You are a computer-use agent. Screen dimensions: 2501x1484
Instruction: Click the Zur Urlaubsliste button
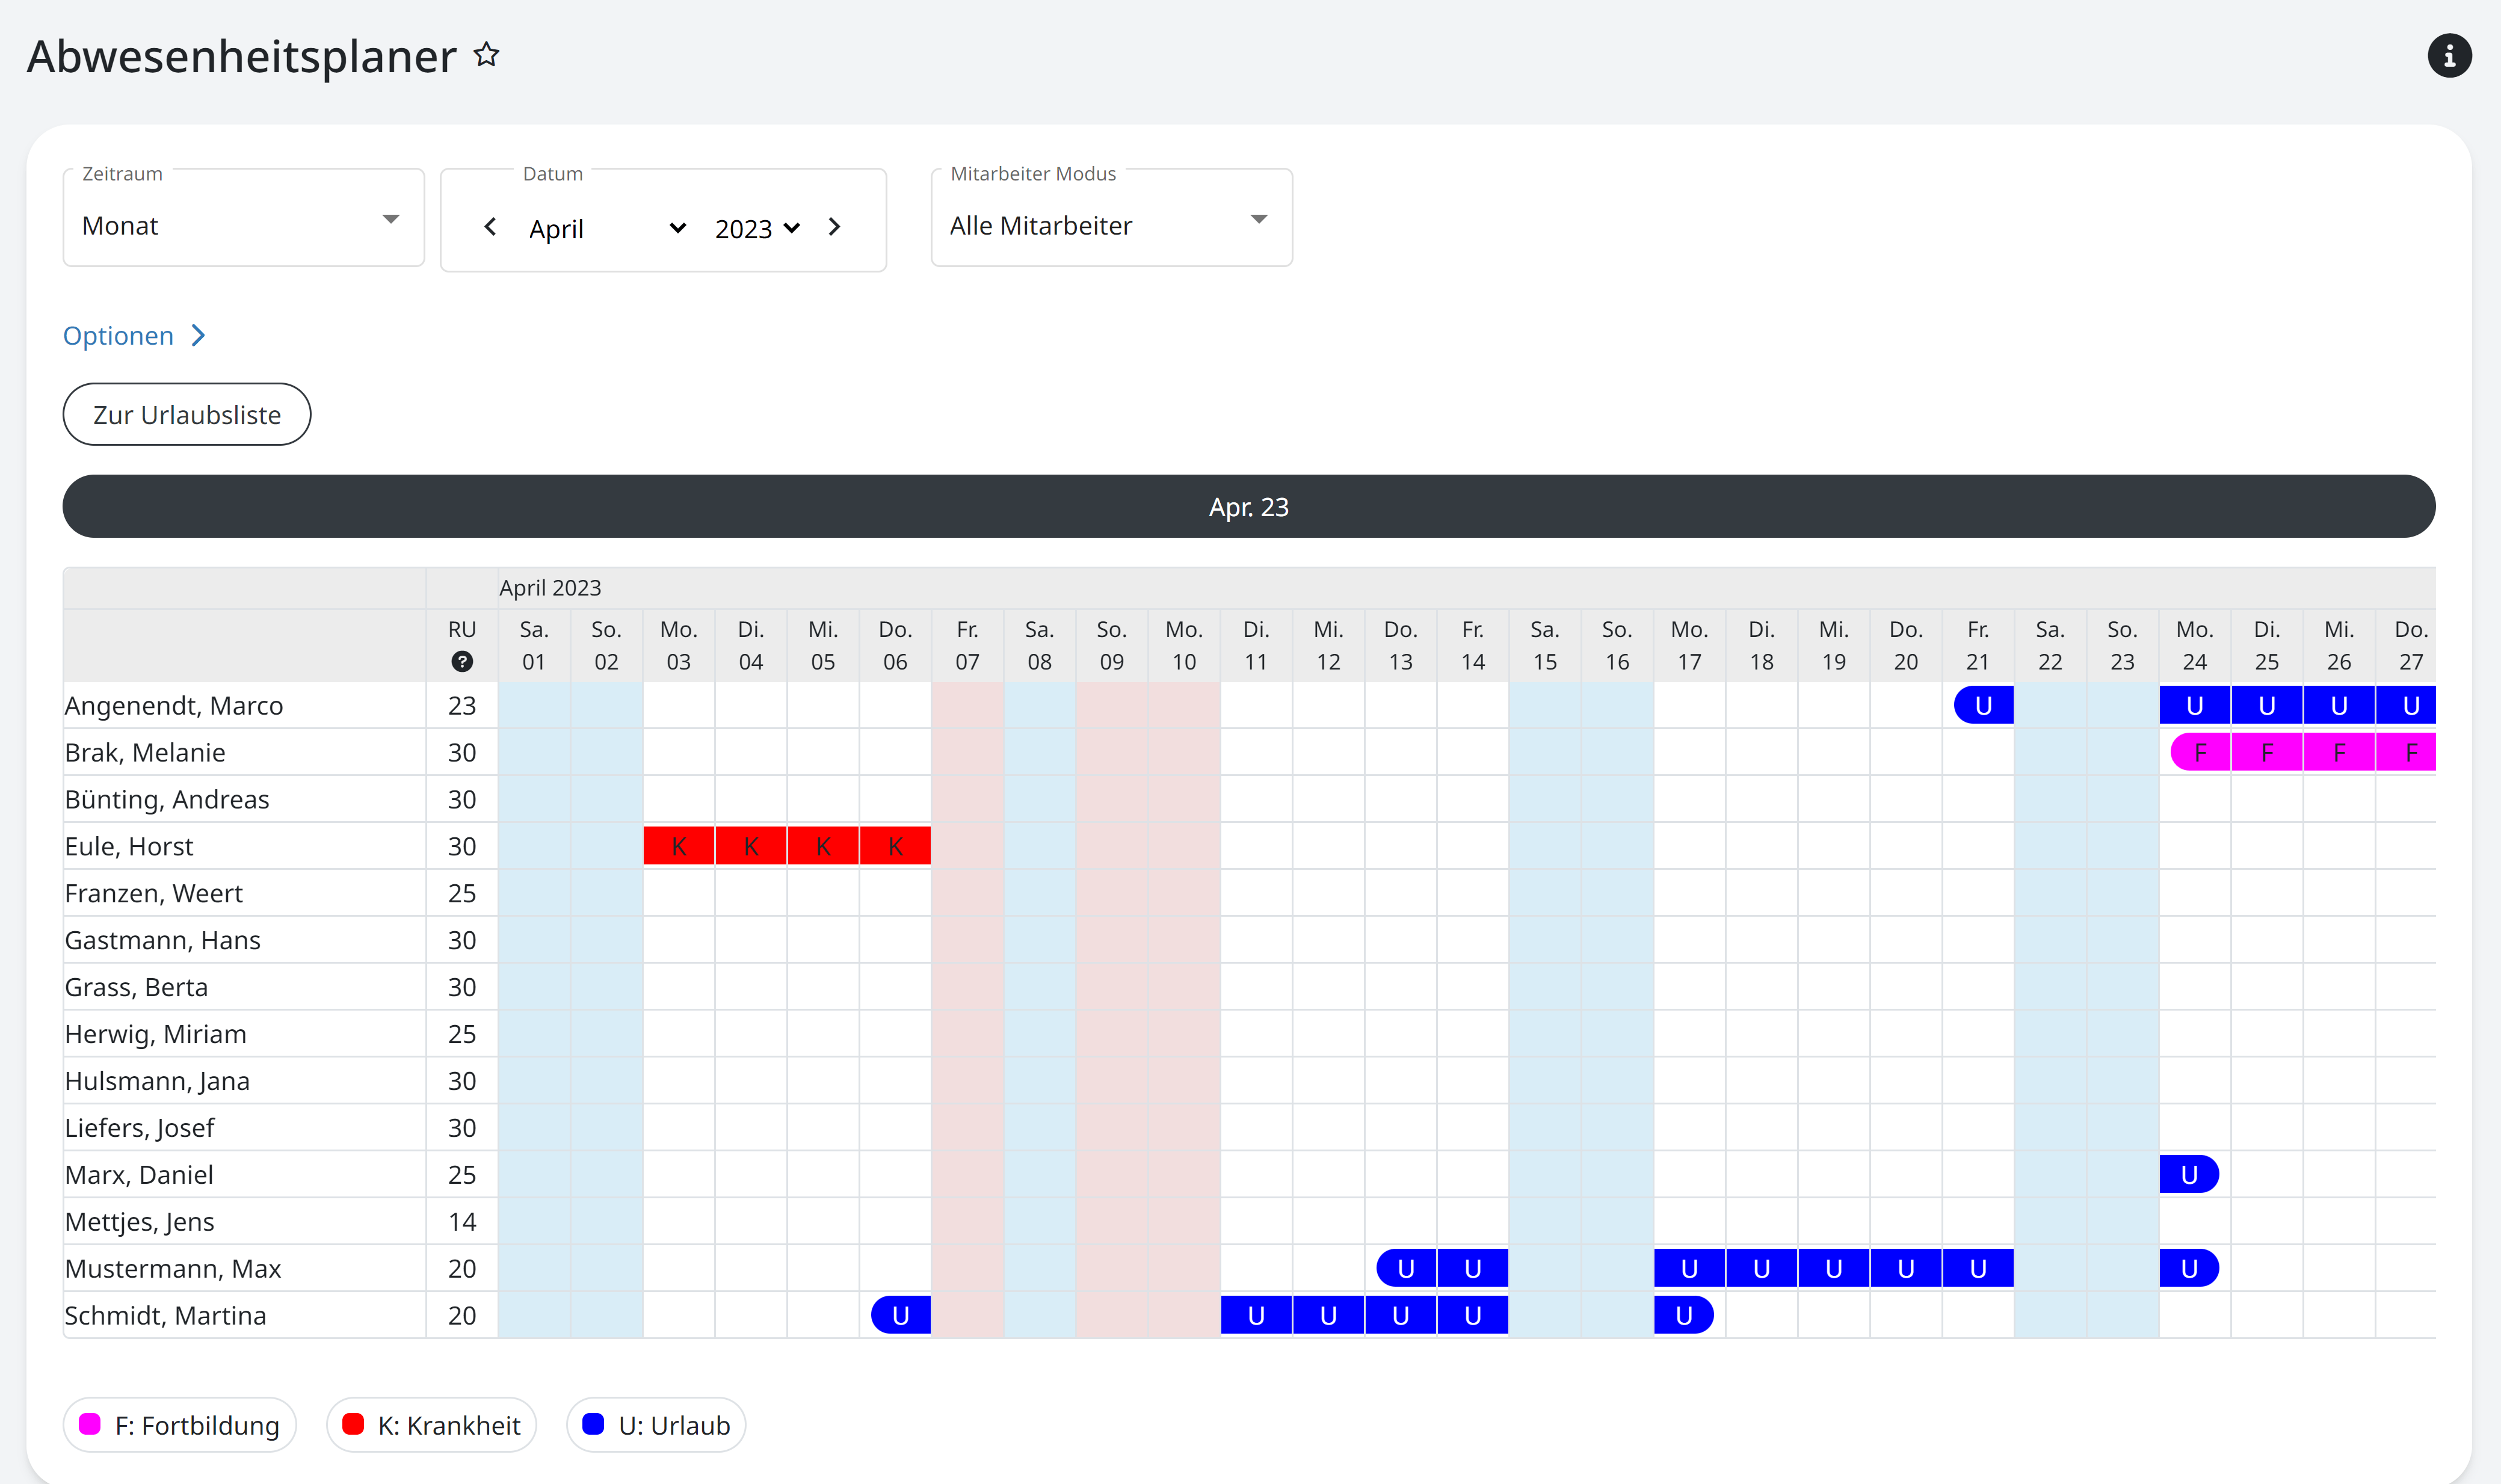[x=187, y=415]
